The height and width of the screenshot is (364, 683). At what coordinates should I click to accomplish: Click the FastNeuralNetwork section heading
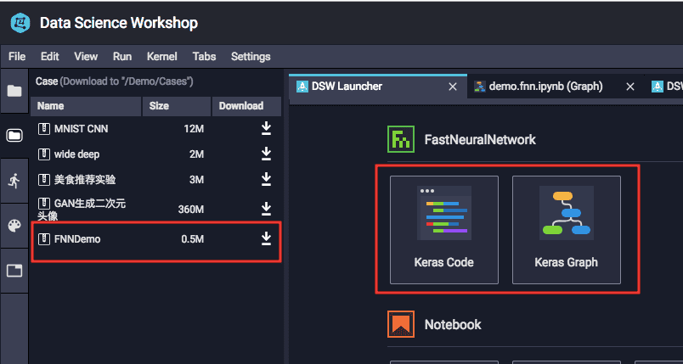click(480, 140)
